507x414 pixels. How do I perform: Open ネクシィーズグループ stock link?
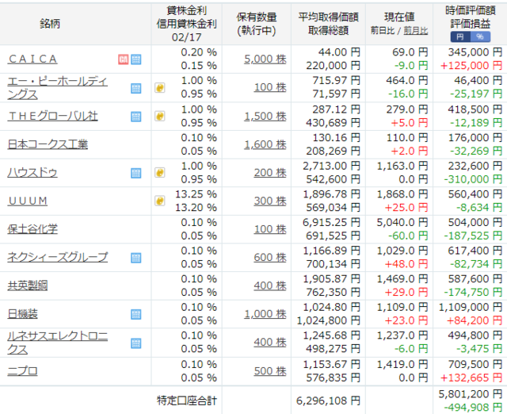57,257
